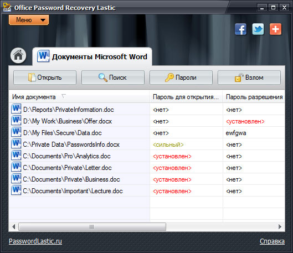This screenshot has height=253, width=293.
Task: Select the D:\My Files\Secure\Data.doc row
Action: (x=147, y=133)
